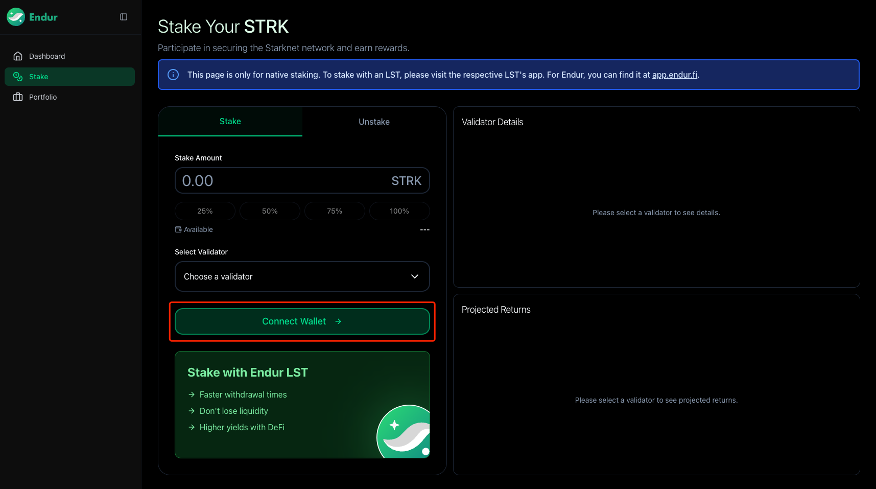Go to Portfolio in the sidebar
Image resolution: width=876 pixels, height=489 pixels.
click(69, 97)
